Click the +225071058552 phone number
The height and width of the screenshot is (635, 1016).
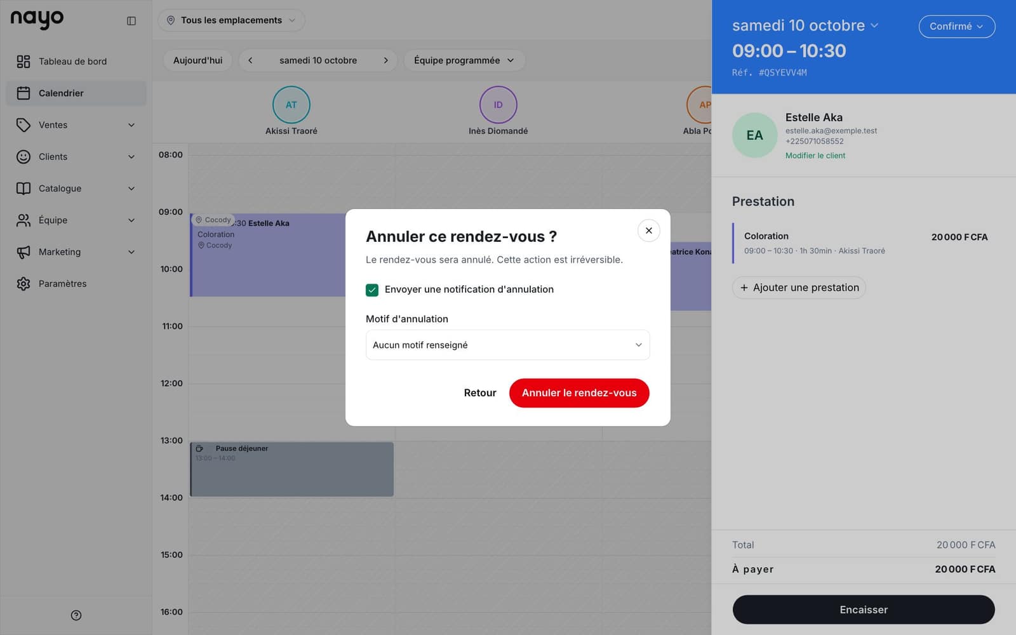tap(815, 142)
